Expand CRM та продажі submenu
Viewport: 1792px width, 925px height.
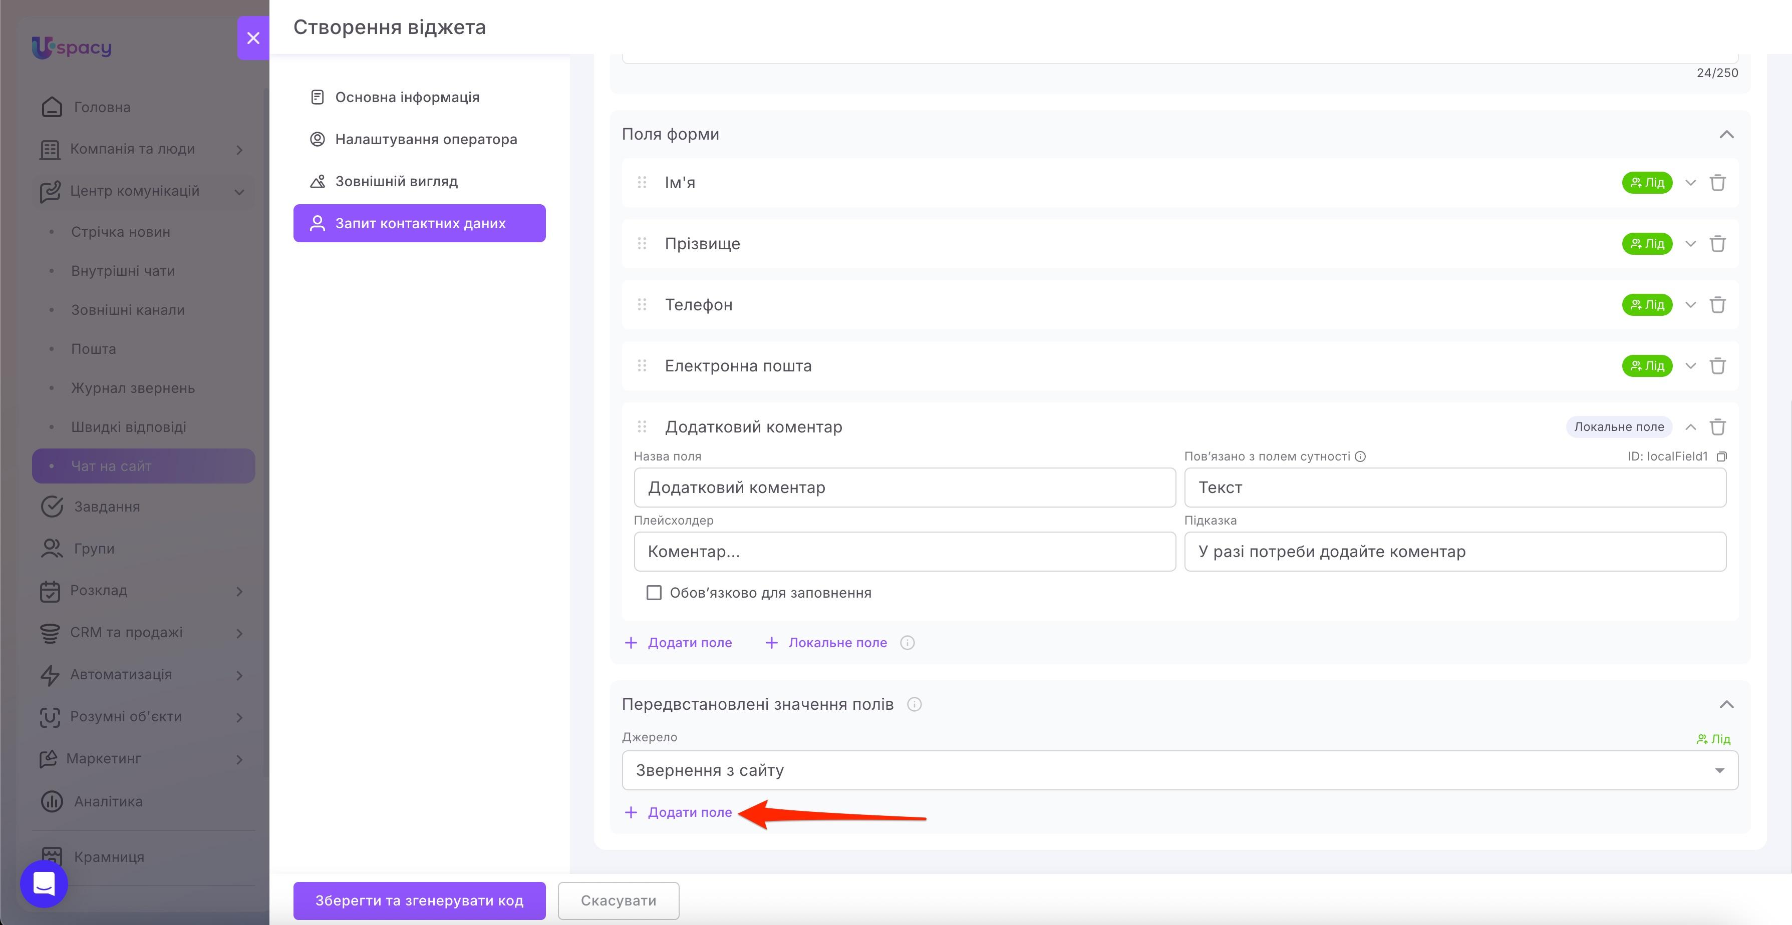[239, 633]
